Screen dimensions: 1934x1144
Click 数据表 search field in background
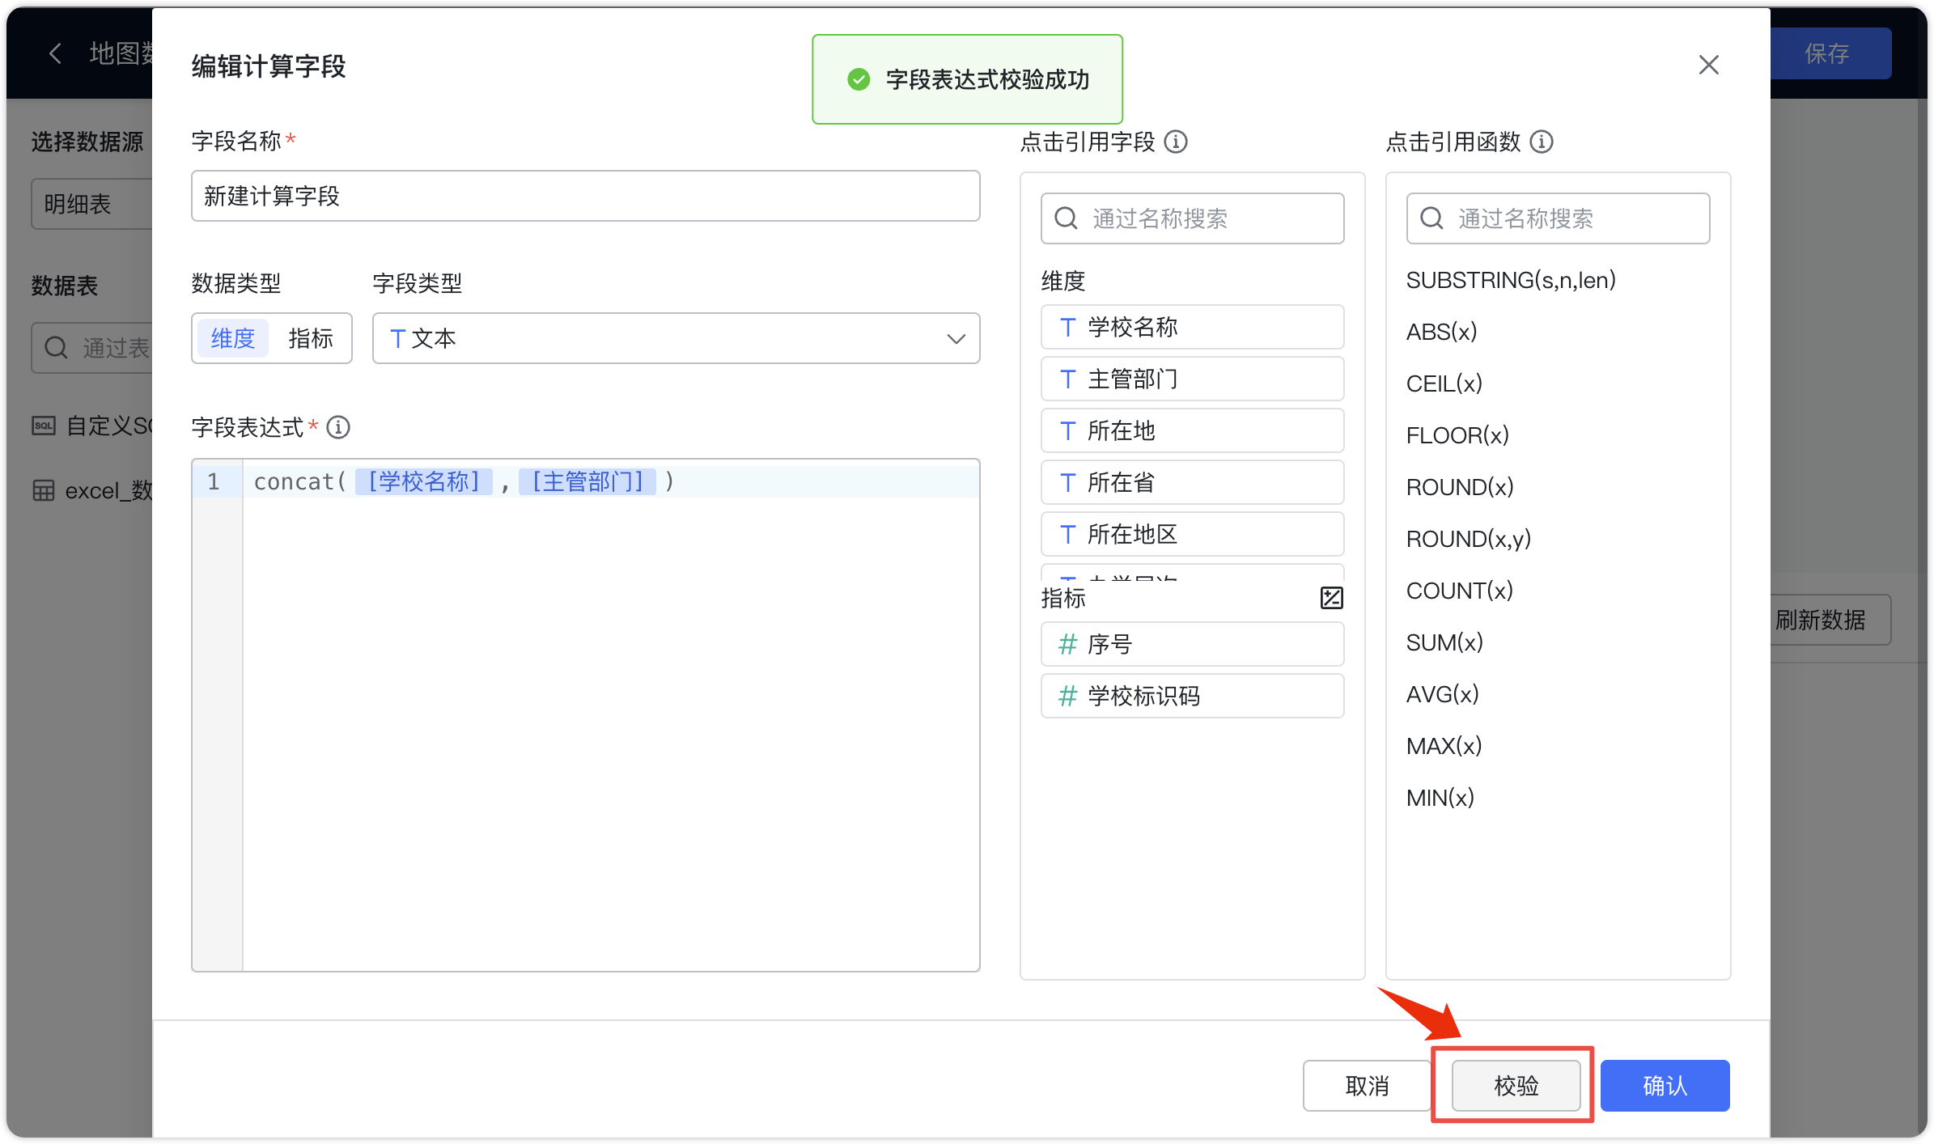92,348
